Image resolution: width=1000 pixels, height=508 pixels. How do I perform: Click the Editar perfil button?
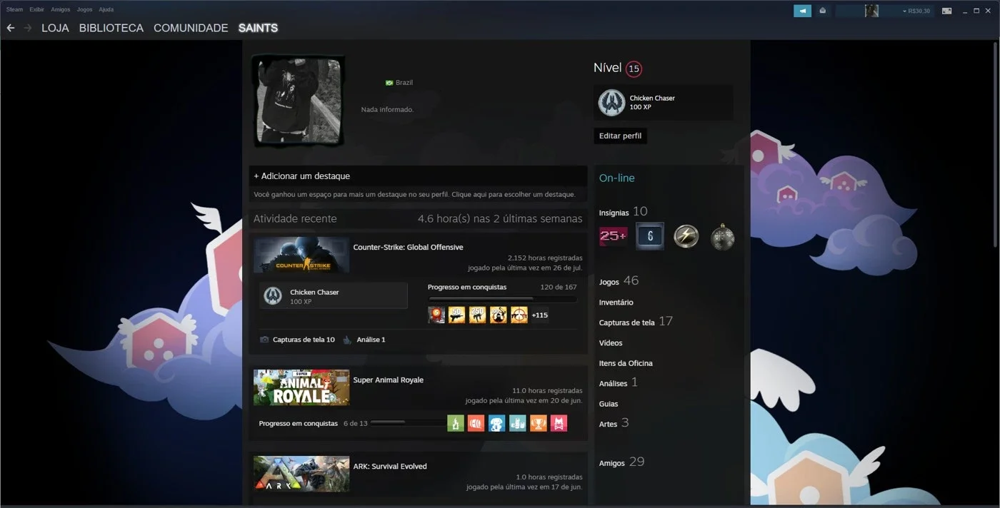coord(620,136)
